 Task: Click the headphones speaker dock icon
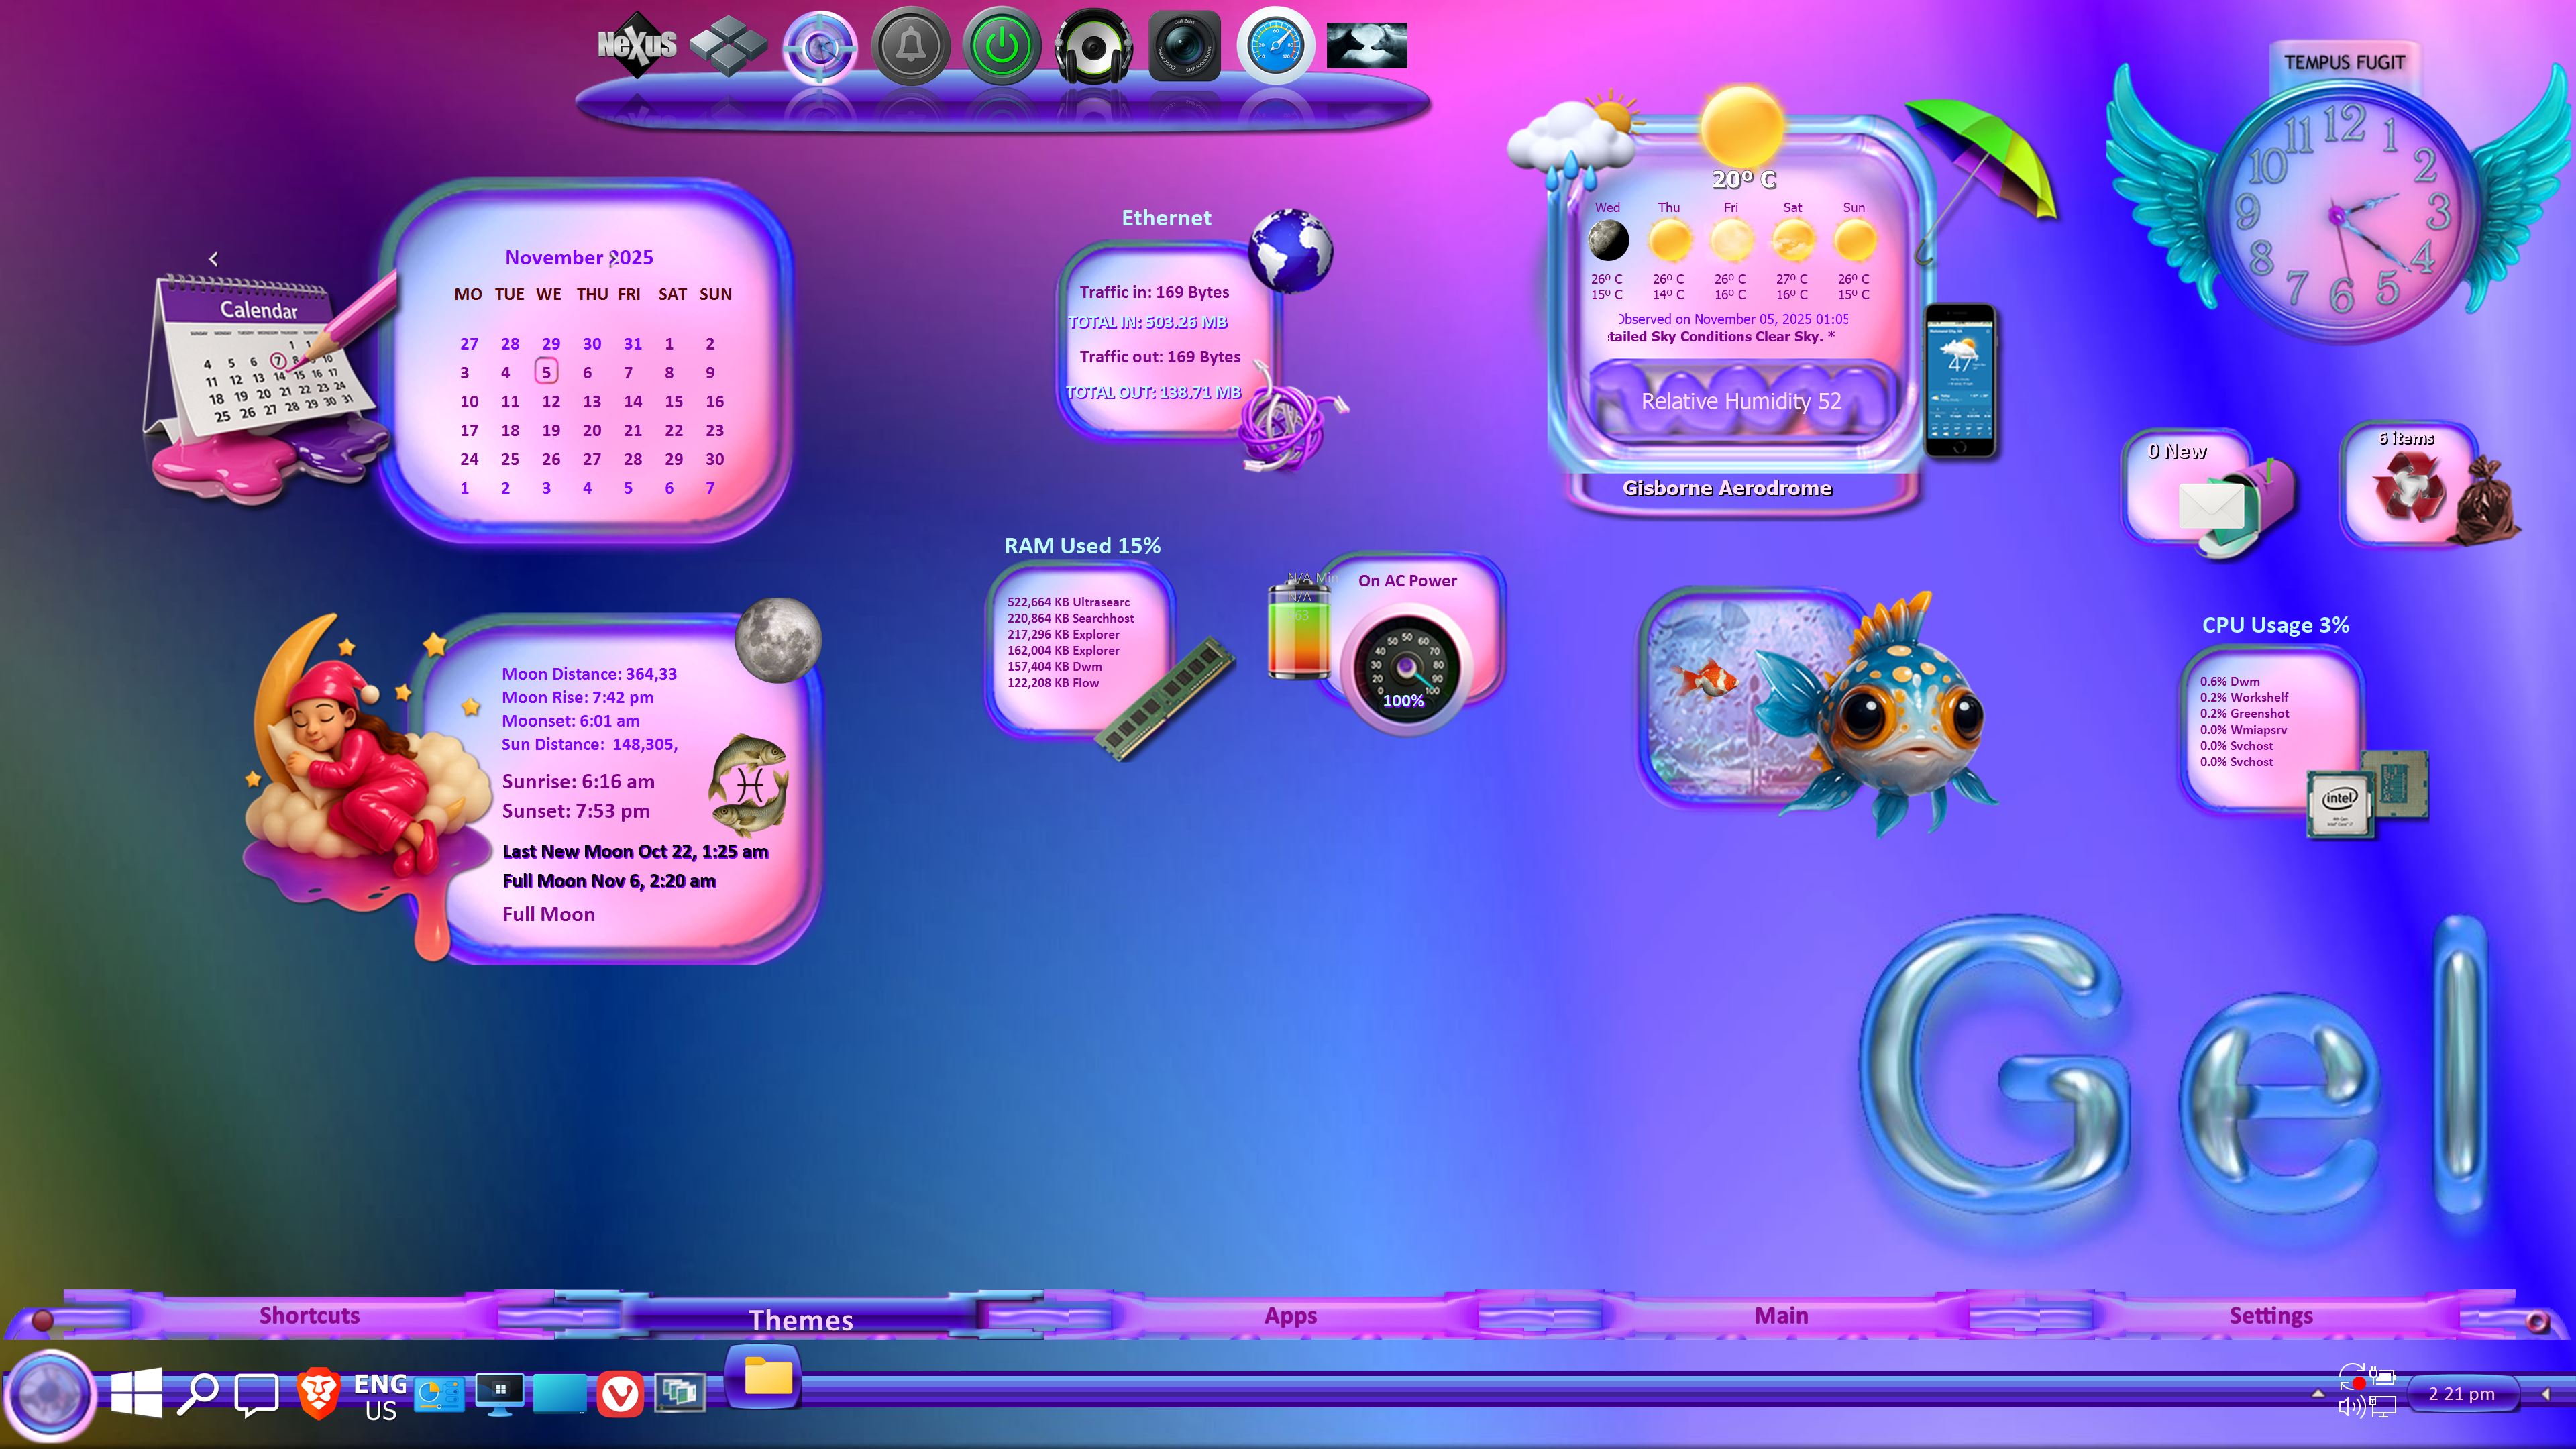pyautogui.click(x=1093, y=46)
